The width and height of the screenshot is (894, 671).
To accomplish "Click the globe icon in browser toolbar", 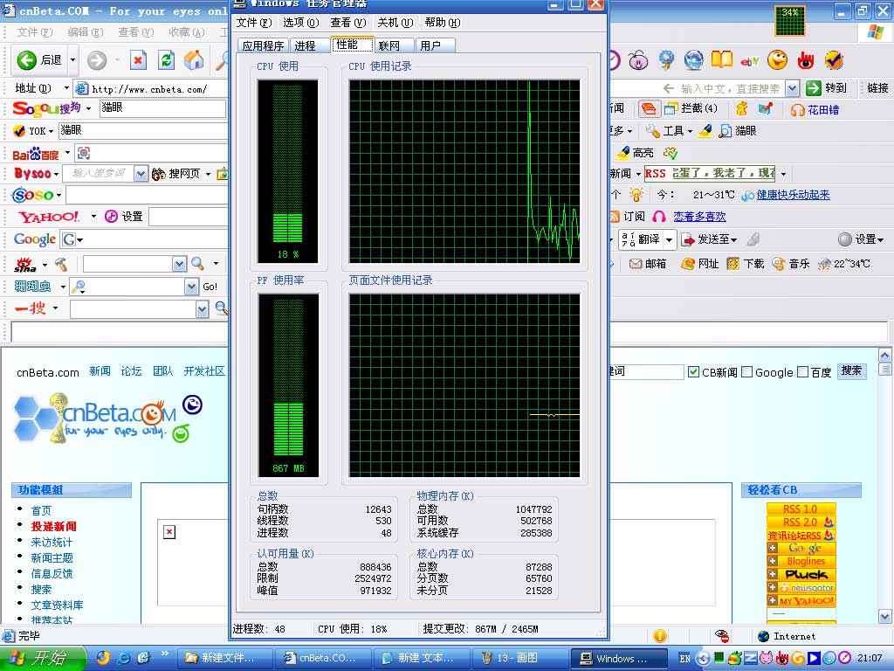I will pyautogui.click(x=693, y=60).
